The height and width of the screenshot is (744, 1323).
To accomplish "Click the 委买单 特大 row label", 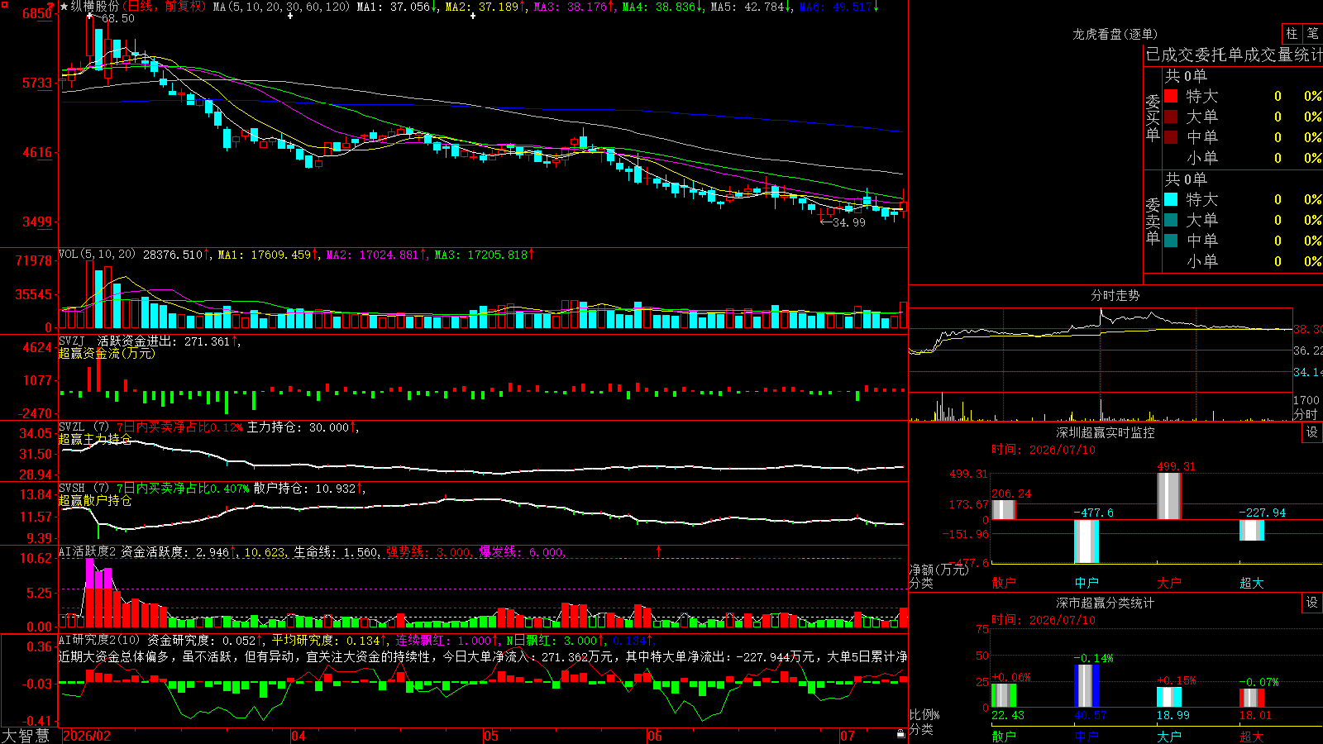I will coord(1202,96).
